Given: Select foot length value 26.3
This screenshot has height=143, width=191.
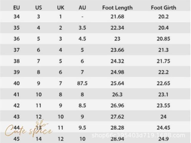Looking at the screenshot, I should click(117, 95).
